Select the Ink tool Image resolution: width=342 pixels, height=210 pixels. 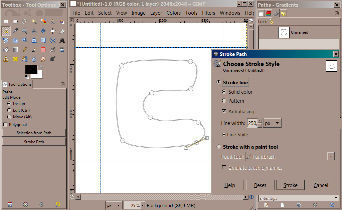pyautogui.click(x=62, y=50)
